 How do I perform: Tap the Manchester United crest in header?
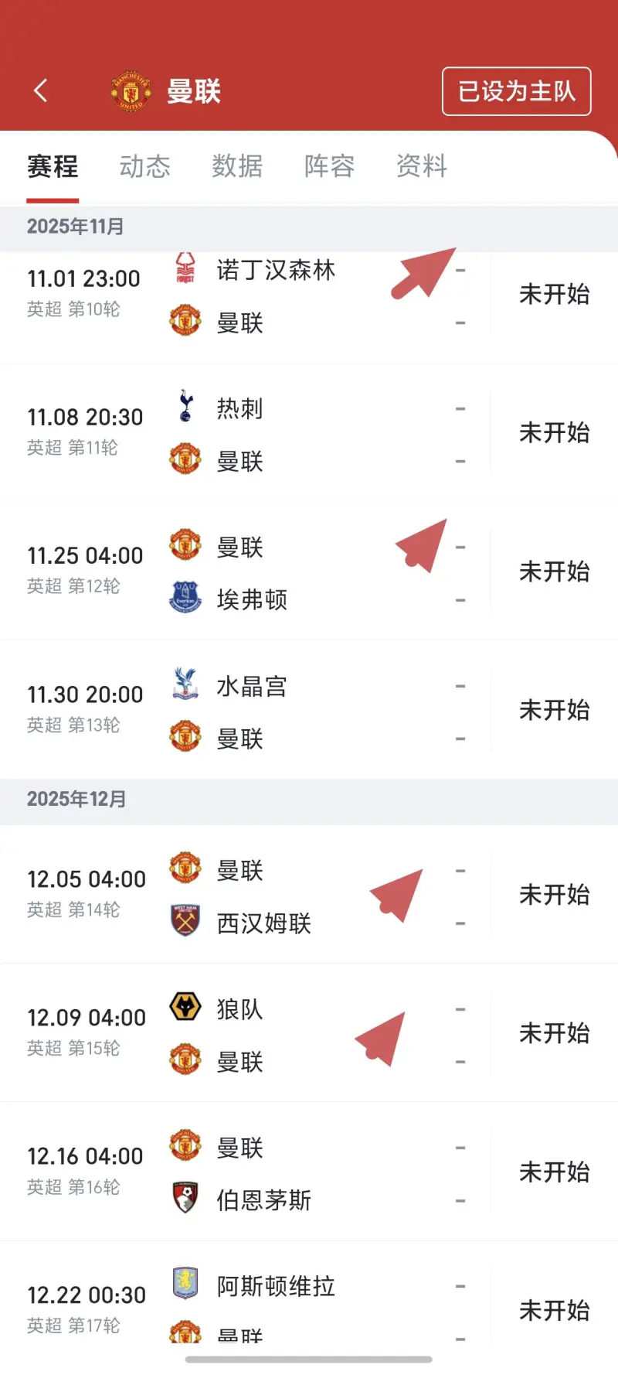pos(131,92)
